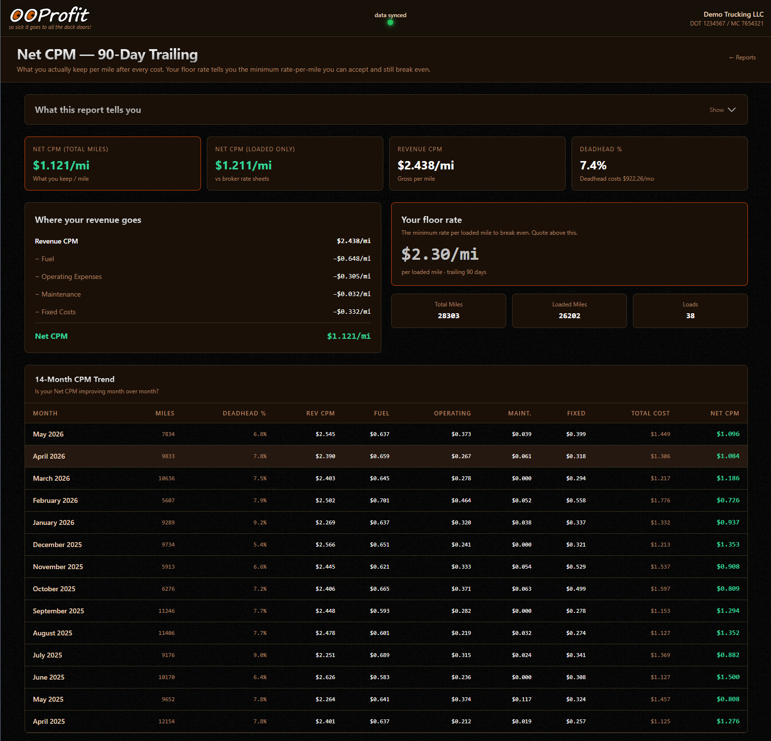Click the Total Miles 28303 tile
The width and height of the screenshot is (771, 741).
[x=449, y=311]
